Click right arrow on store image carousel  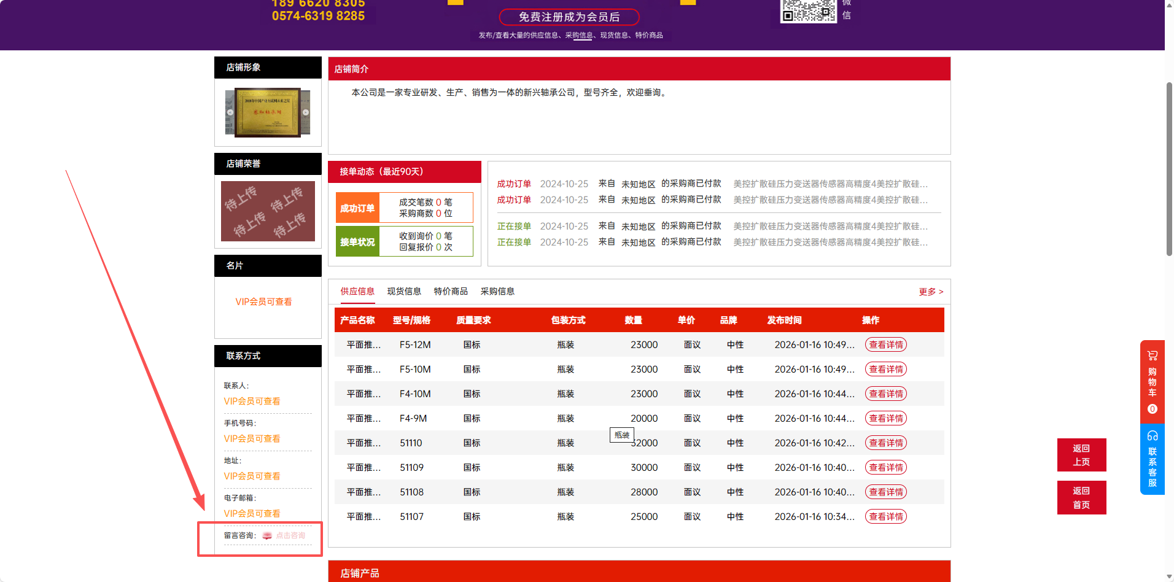click(x=306, y=112)
